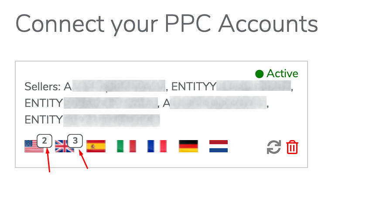Select the last ENTITY seller ID on third line

92,120
